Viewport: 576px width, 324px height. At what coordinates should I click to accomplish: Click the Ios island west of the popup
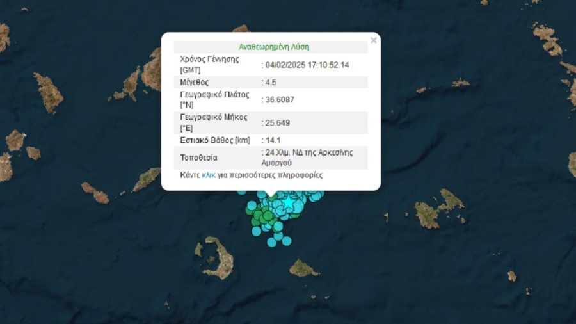tap(147, 179)
